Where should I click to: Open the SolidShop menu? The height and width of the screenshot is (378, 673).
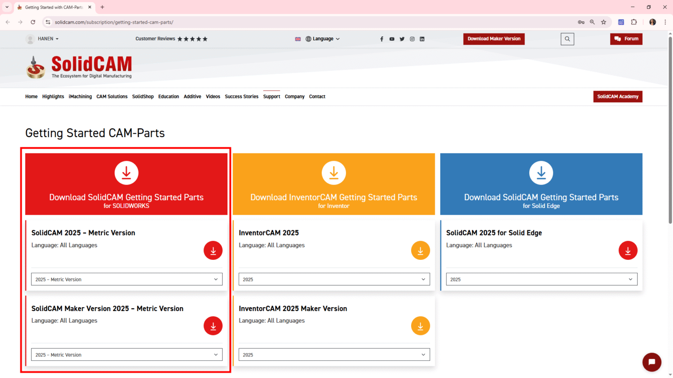tap(143, 97)
